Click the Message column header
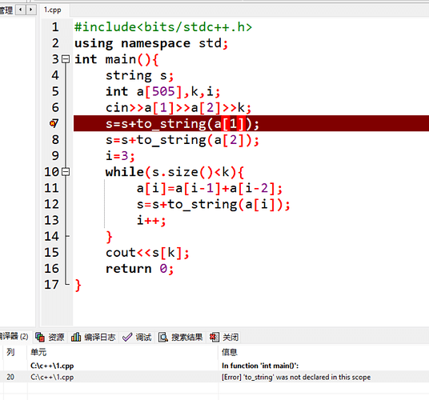The width and height of the screenshot is (429, 400). 229,352
